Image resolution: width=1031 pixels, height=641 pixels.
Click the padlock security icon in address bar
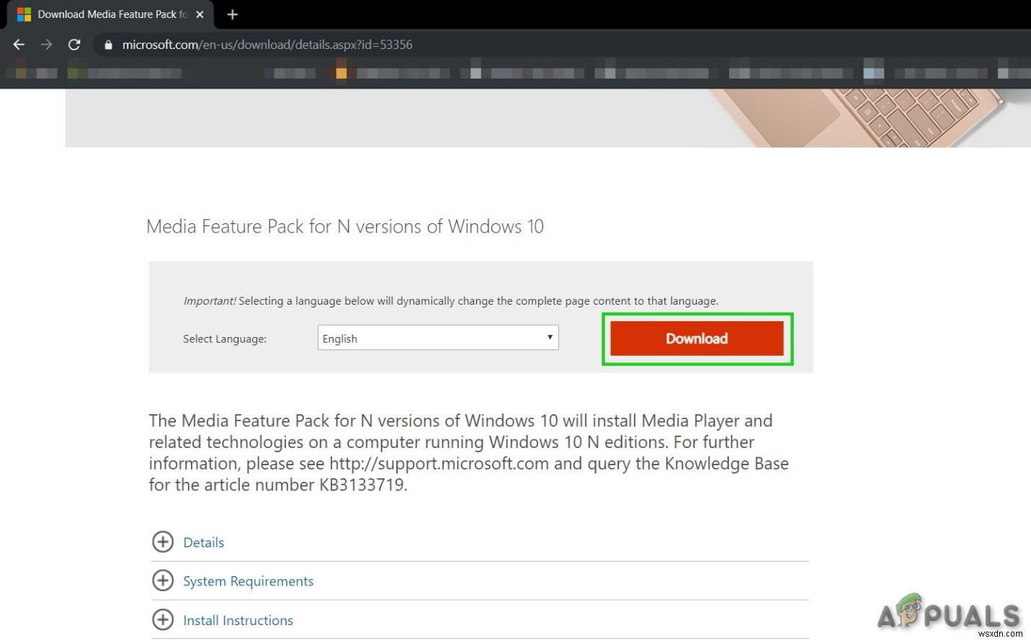pyautogui.click(x=108, y=44)
